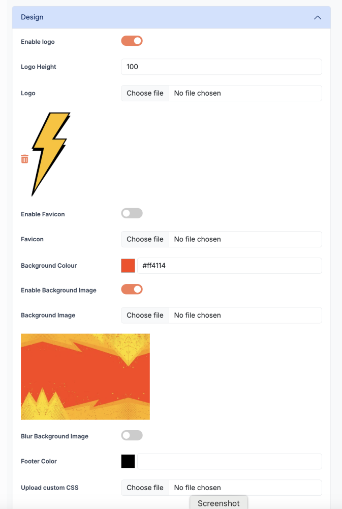Open the orange Background Colour swatch
The width and height of the screenshot is (342, 509).
click(x=128, y=266)
